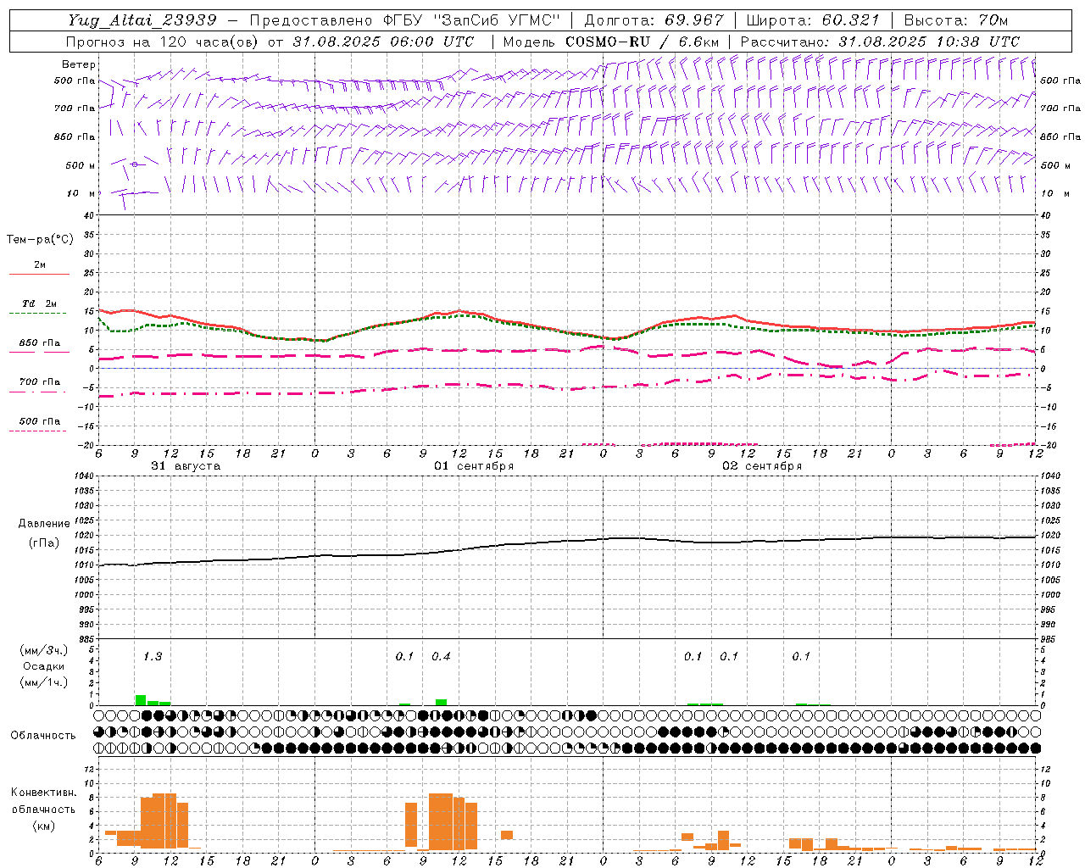
Task: Click the station name Yug_Altai_23939
Action: pos(142,20)
